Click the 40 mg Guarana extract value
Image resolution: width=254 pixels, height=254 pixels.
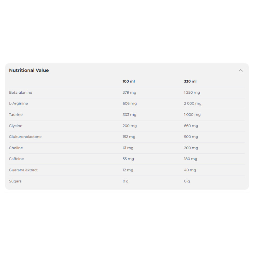click(190, 170)
